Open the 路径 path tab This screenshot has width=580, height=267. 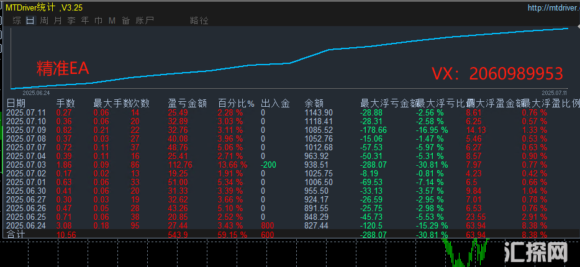click(x=199, y=20)
